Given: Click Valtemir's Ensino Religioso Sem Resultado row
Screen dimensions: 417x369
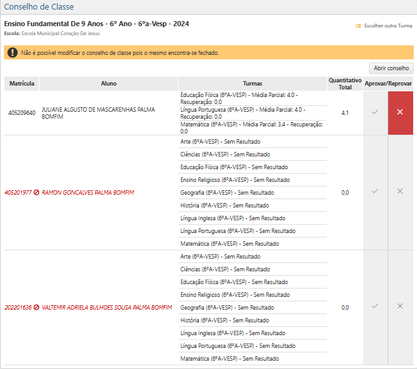Looking at the screenshot, I should [x=253, y=295].
